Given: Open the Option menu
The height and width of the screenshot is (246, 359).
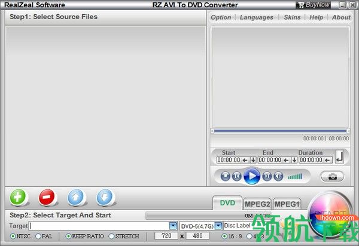Looking at the screenshot, I should pos(221,17).
